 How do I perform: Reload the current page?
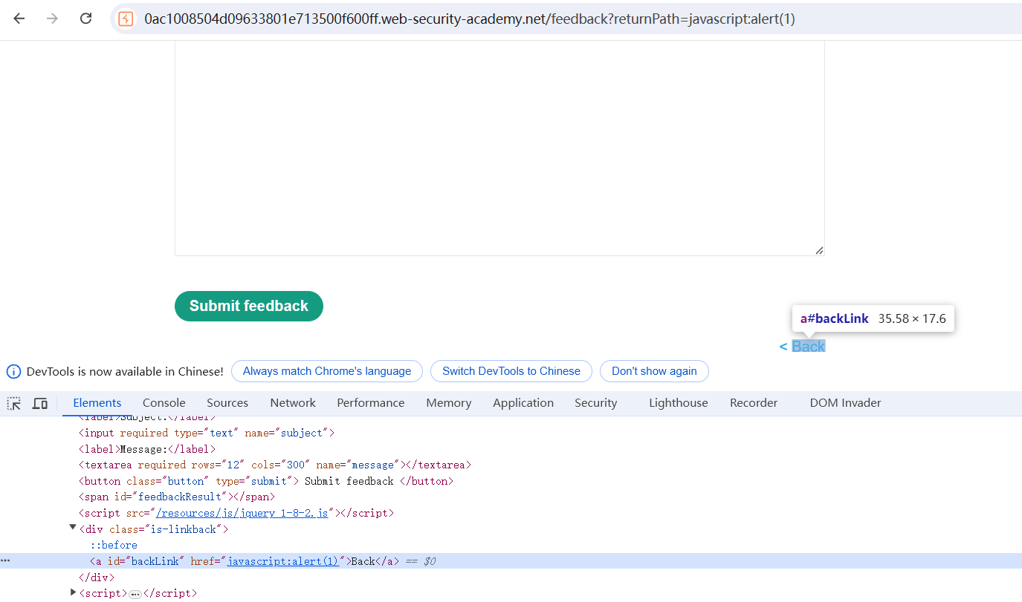click(85, 19)
